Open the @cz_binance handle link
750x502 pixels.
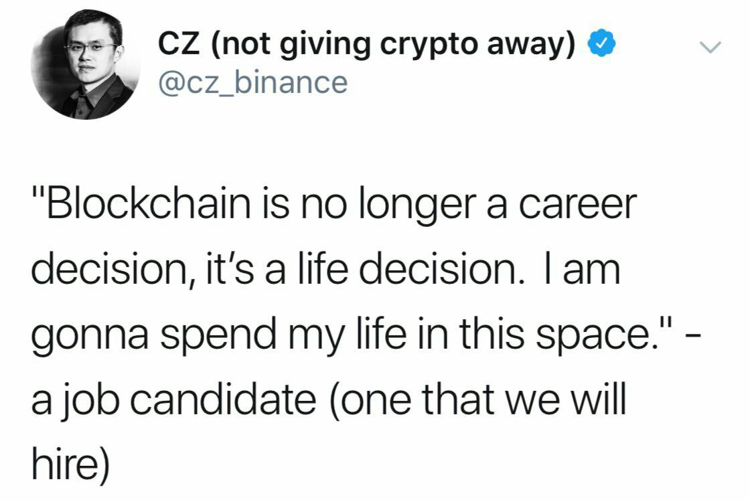[x=252, y=82]
